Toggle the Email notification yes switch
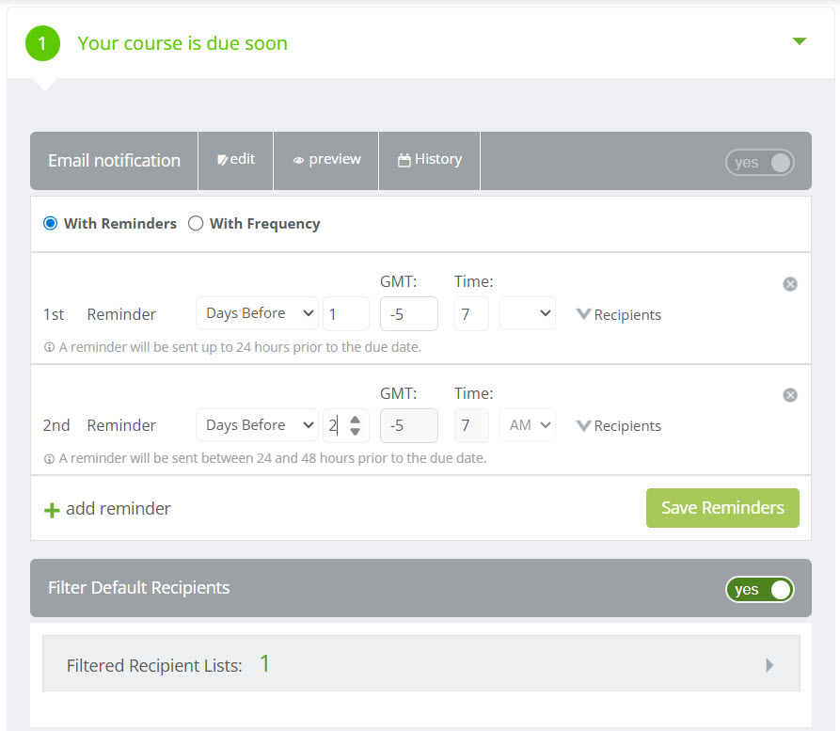This screenshot has height=731, width=840. point(760,163)
